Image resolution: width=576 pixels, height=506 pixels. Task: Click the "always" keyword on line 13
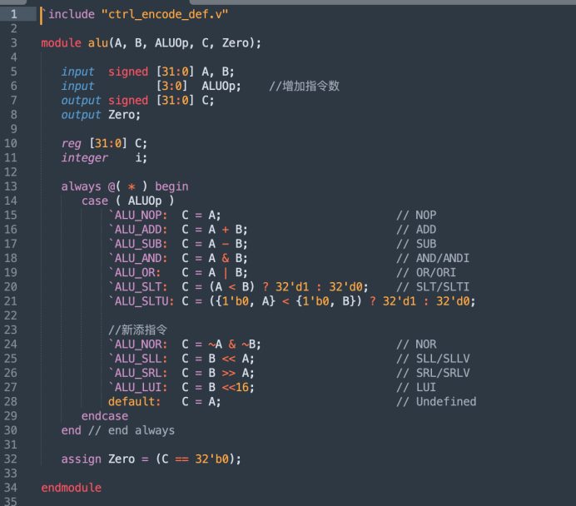(81, 186)
